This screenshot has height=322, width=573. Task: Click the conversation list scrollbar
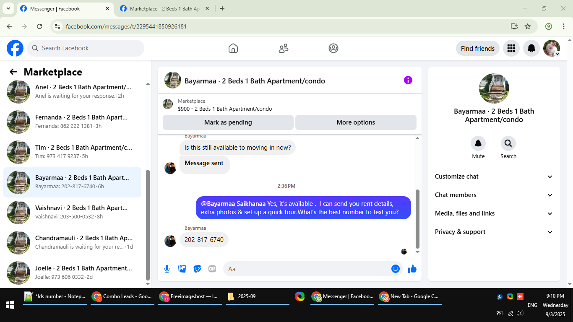click(x=148, y=225)
